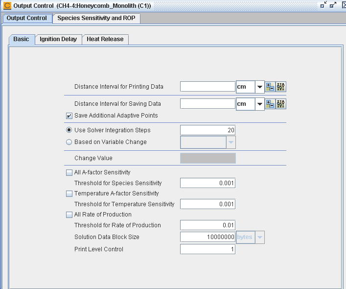Click plus/minus icon beside Printing Data interval
Viewport: 346px width, 289px height.
click(270, 87)
